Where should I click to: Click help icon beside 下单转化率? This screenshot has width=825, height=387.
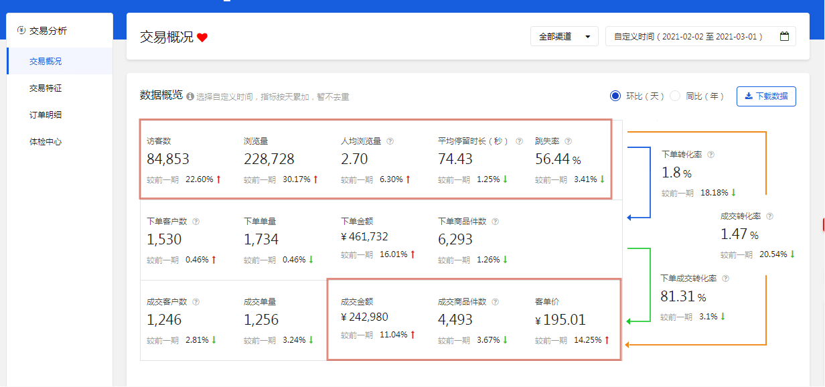tap(710, 155)
